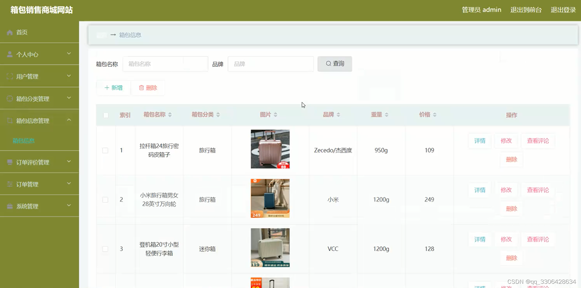This screenshot has width=581, height=288.
Task: Click the plus icon in 新增 button
Action: [x=107, y=88]
